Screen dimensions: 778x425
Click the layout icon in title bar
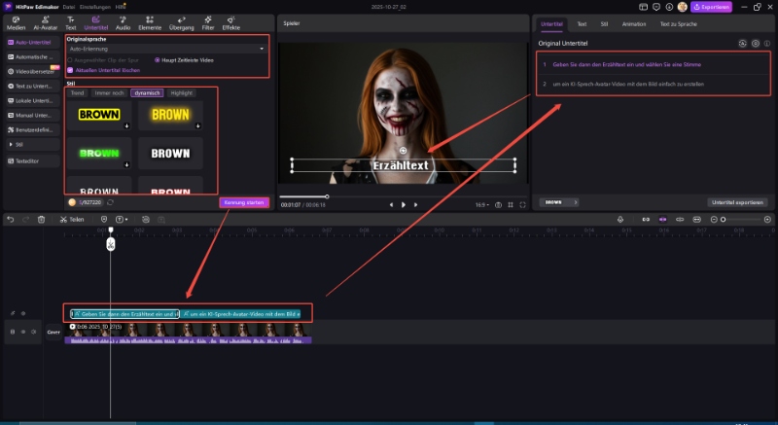pyautogui.click(x=643, y=7)
